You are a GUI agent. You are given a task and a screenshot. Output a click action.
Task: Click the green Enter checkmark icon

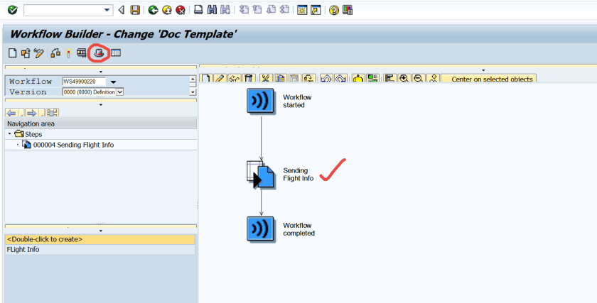click(13, 10)
